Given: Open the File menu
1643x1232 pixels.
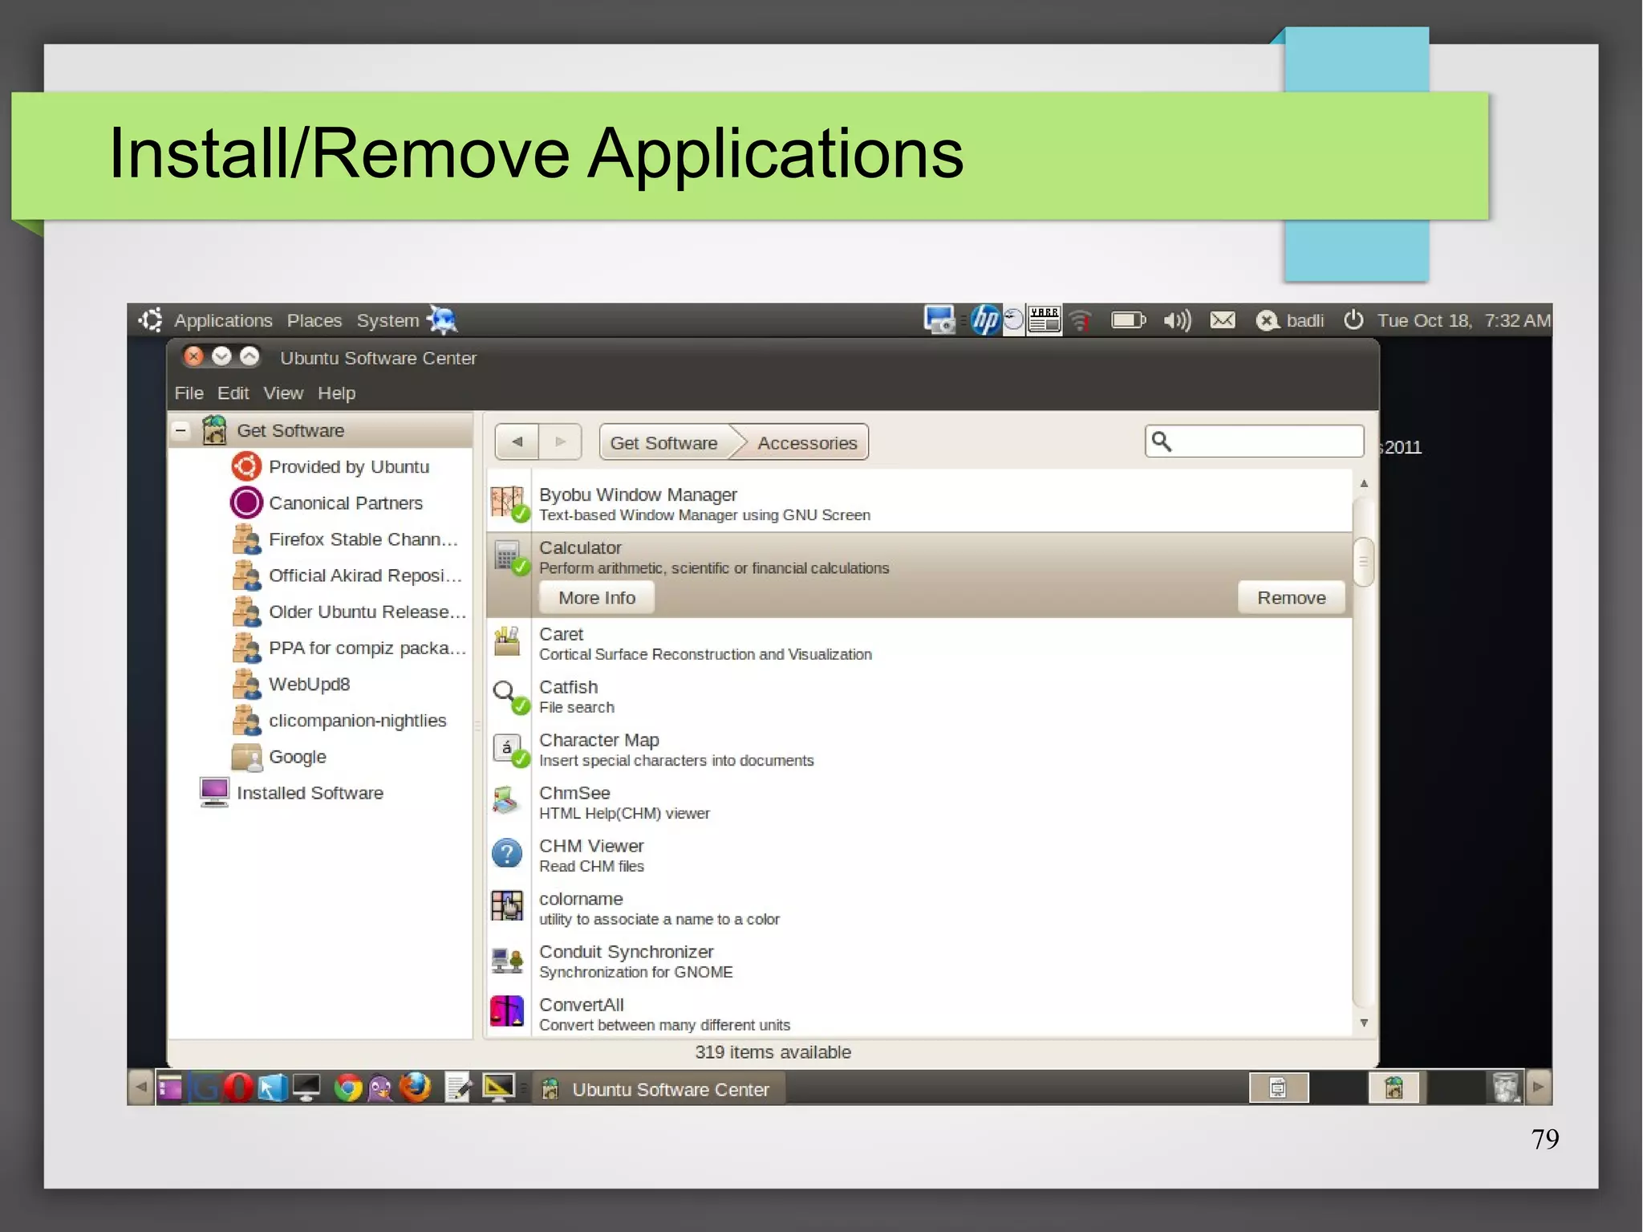Looking at the screenshot, I should [189, 393].
